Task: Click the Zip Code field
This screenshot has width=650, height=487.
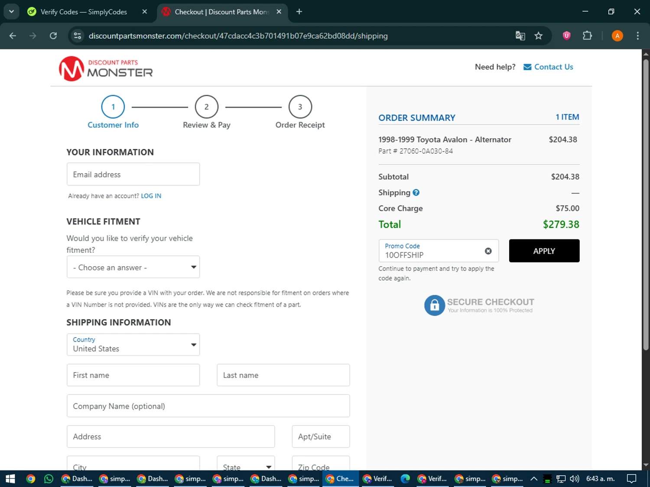Action: [x=321, y=463]
